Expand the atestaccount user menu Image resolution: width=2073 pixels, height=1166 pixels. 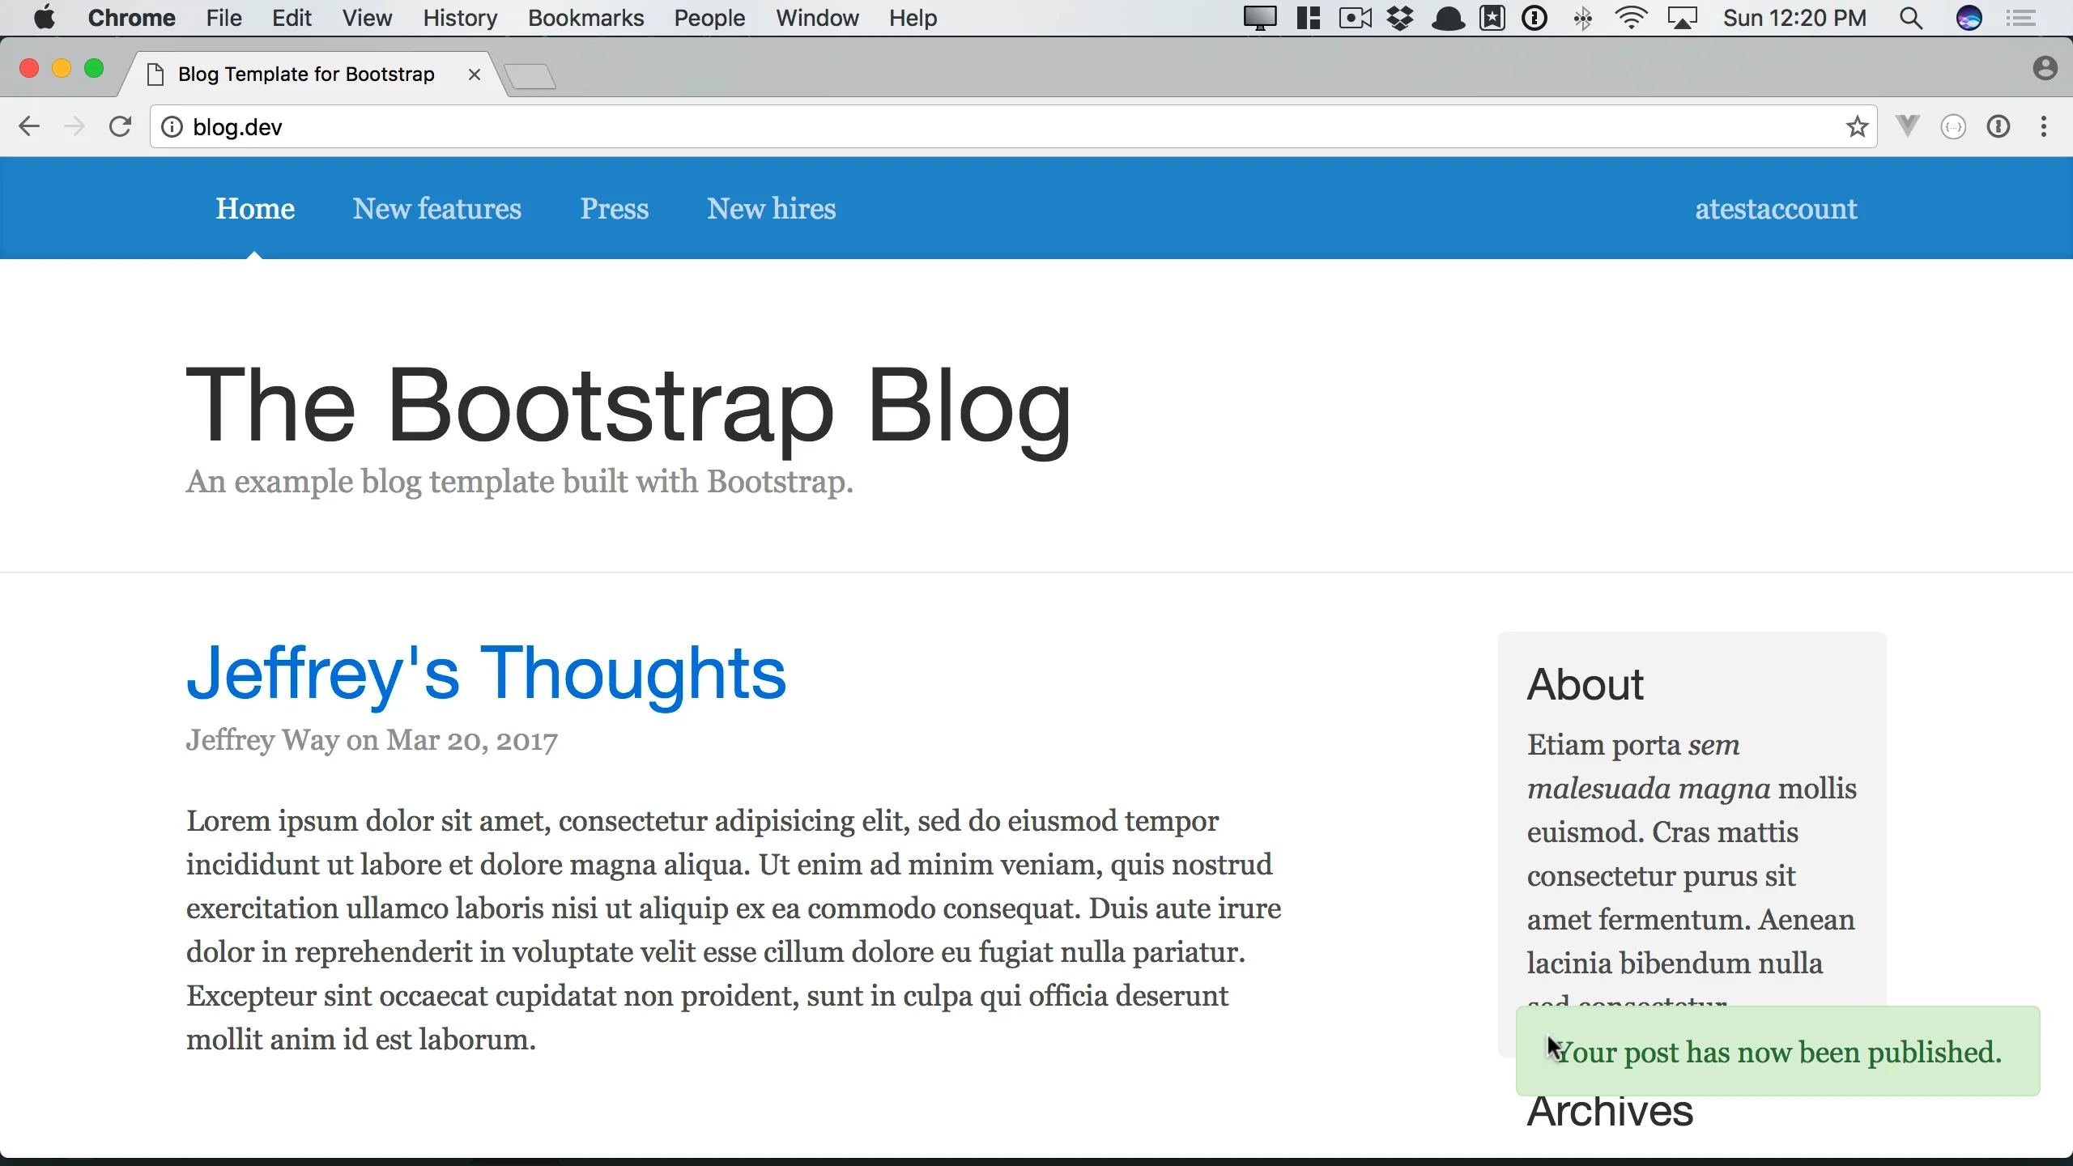(1775, 209)
